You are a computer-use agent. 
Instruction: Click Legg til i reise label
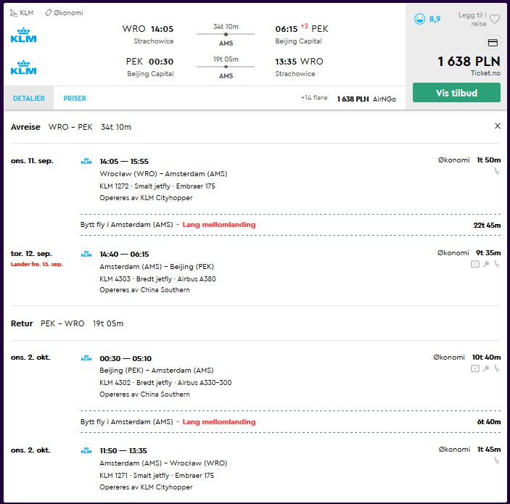[472, 19]
